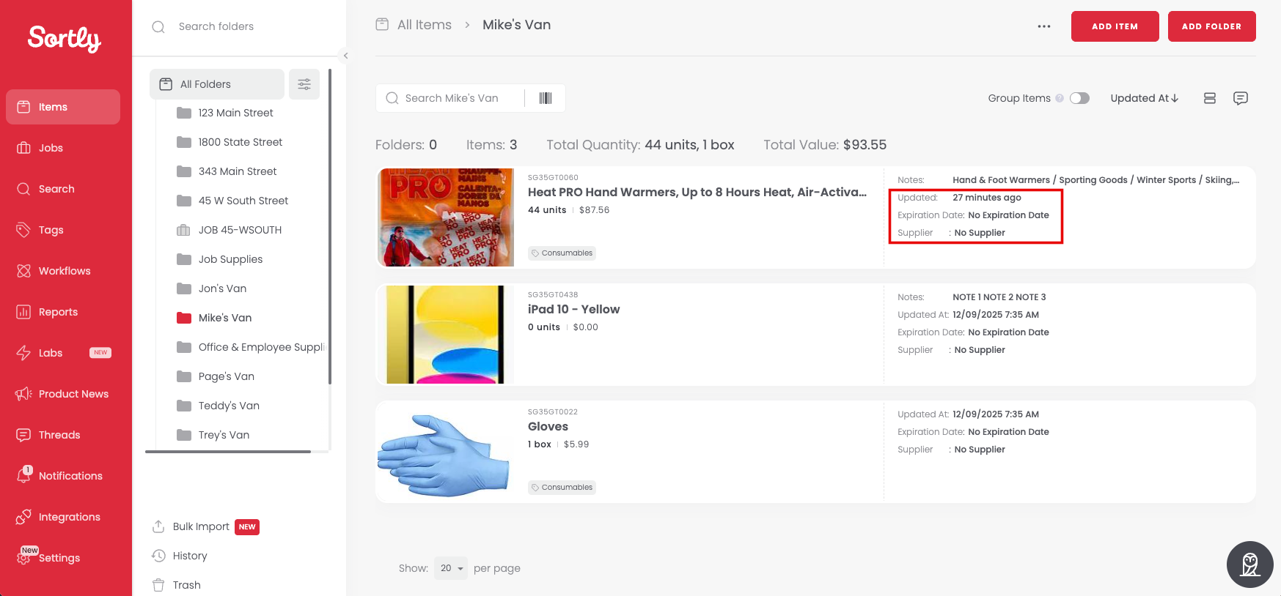Open folder filter settings icon

click(304, 84)
